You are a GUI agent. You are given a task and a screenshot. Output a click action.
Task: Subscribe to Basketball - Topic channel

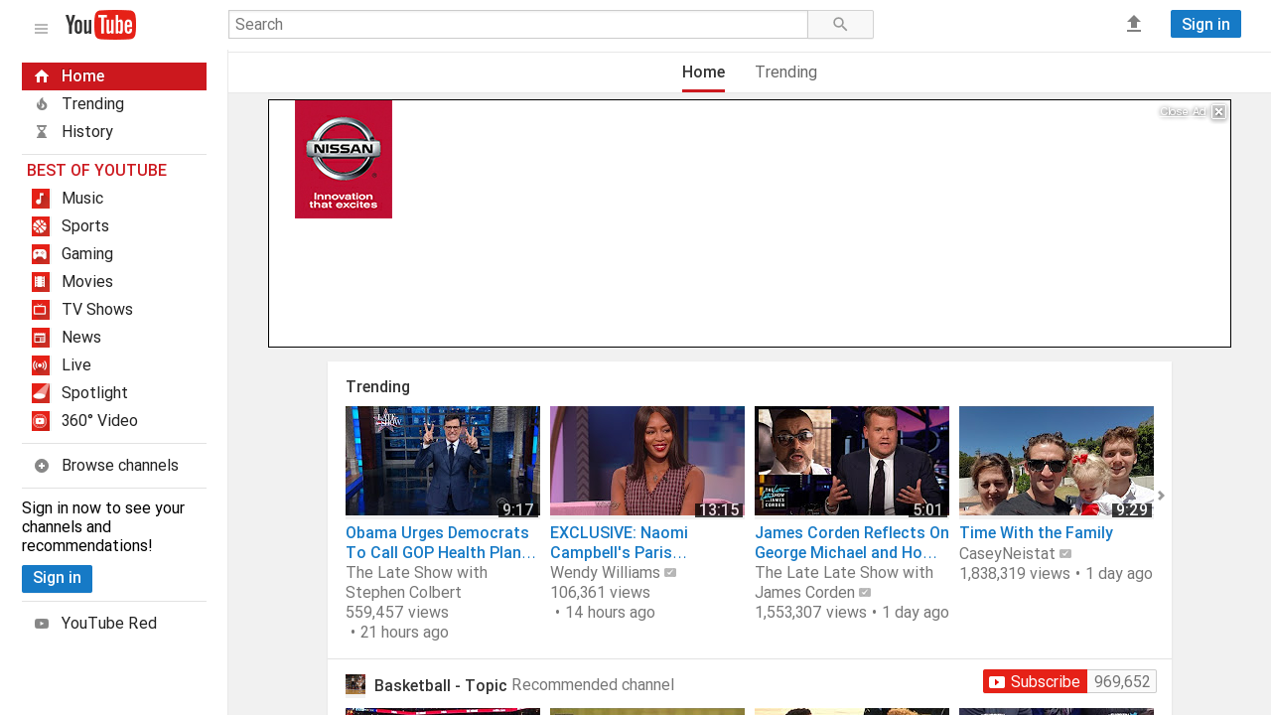pos(1035,681)
